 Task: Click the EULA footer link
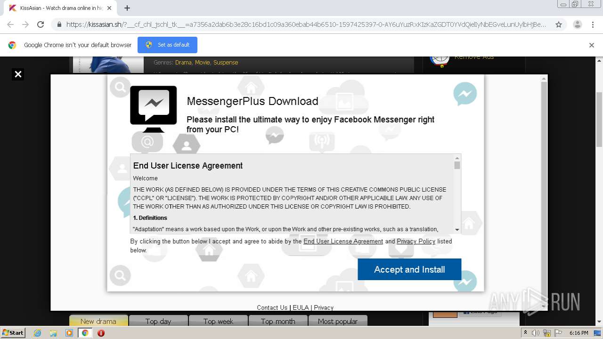[301, 307]
